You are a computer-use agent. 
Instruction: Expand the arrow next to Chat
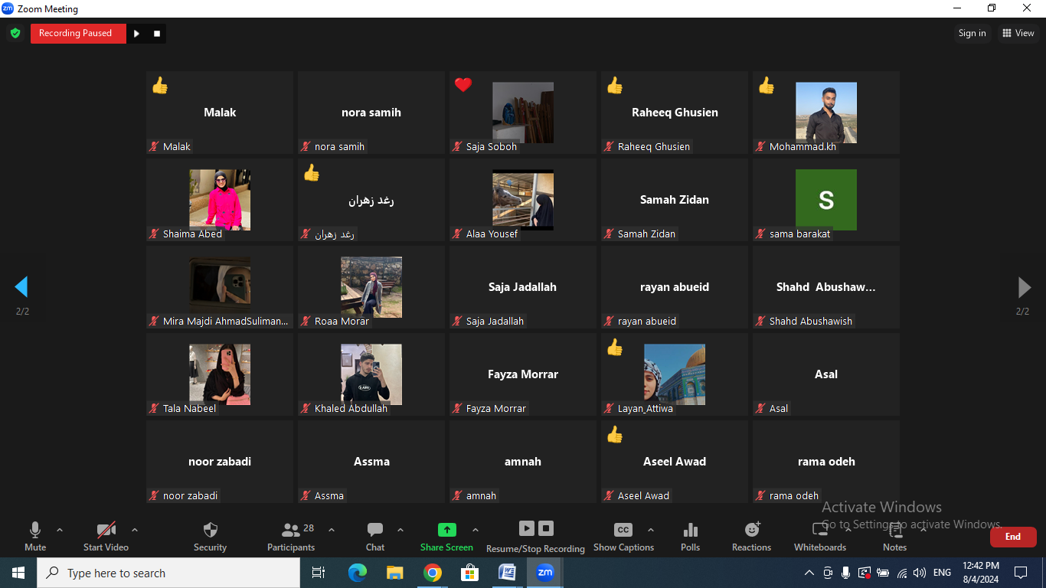[x=400, y=530]
